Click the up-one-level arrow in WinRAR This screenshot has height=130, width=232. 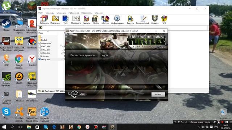point(41,28)
